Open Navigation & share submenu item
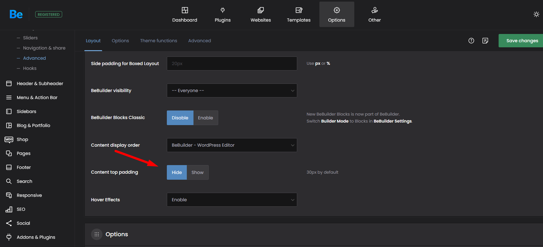 pos(44,48)
